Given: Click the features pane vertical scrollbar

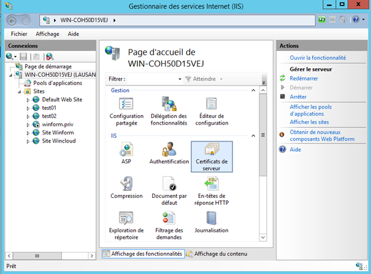Looking at the screenshot, I should pos(264,160).
